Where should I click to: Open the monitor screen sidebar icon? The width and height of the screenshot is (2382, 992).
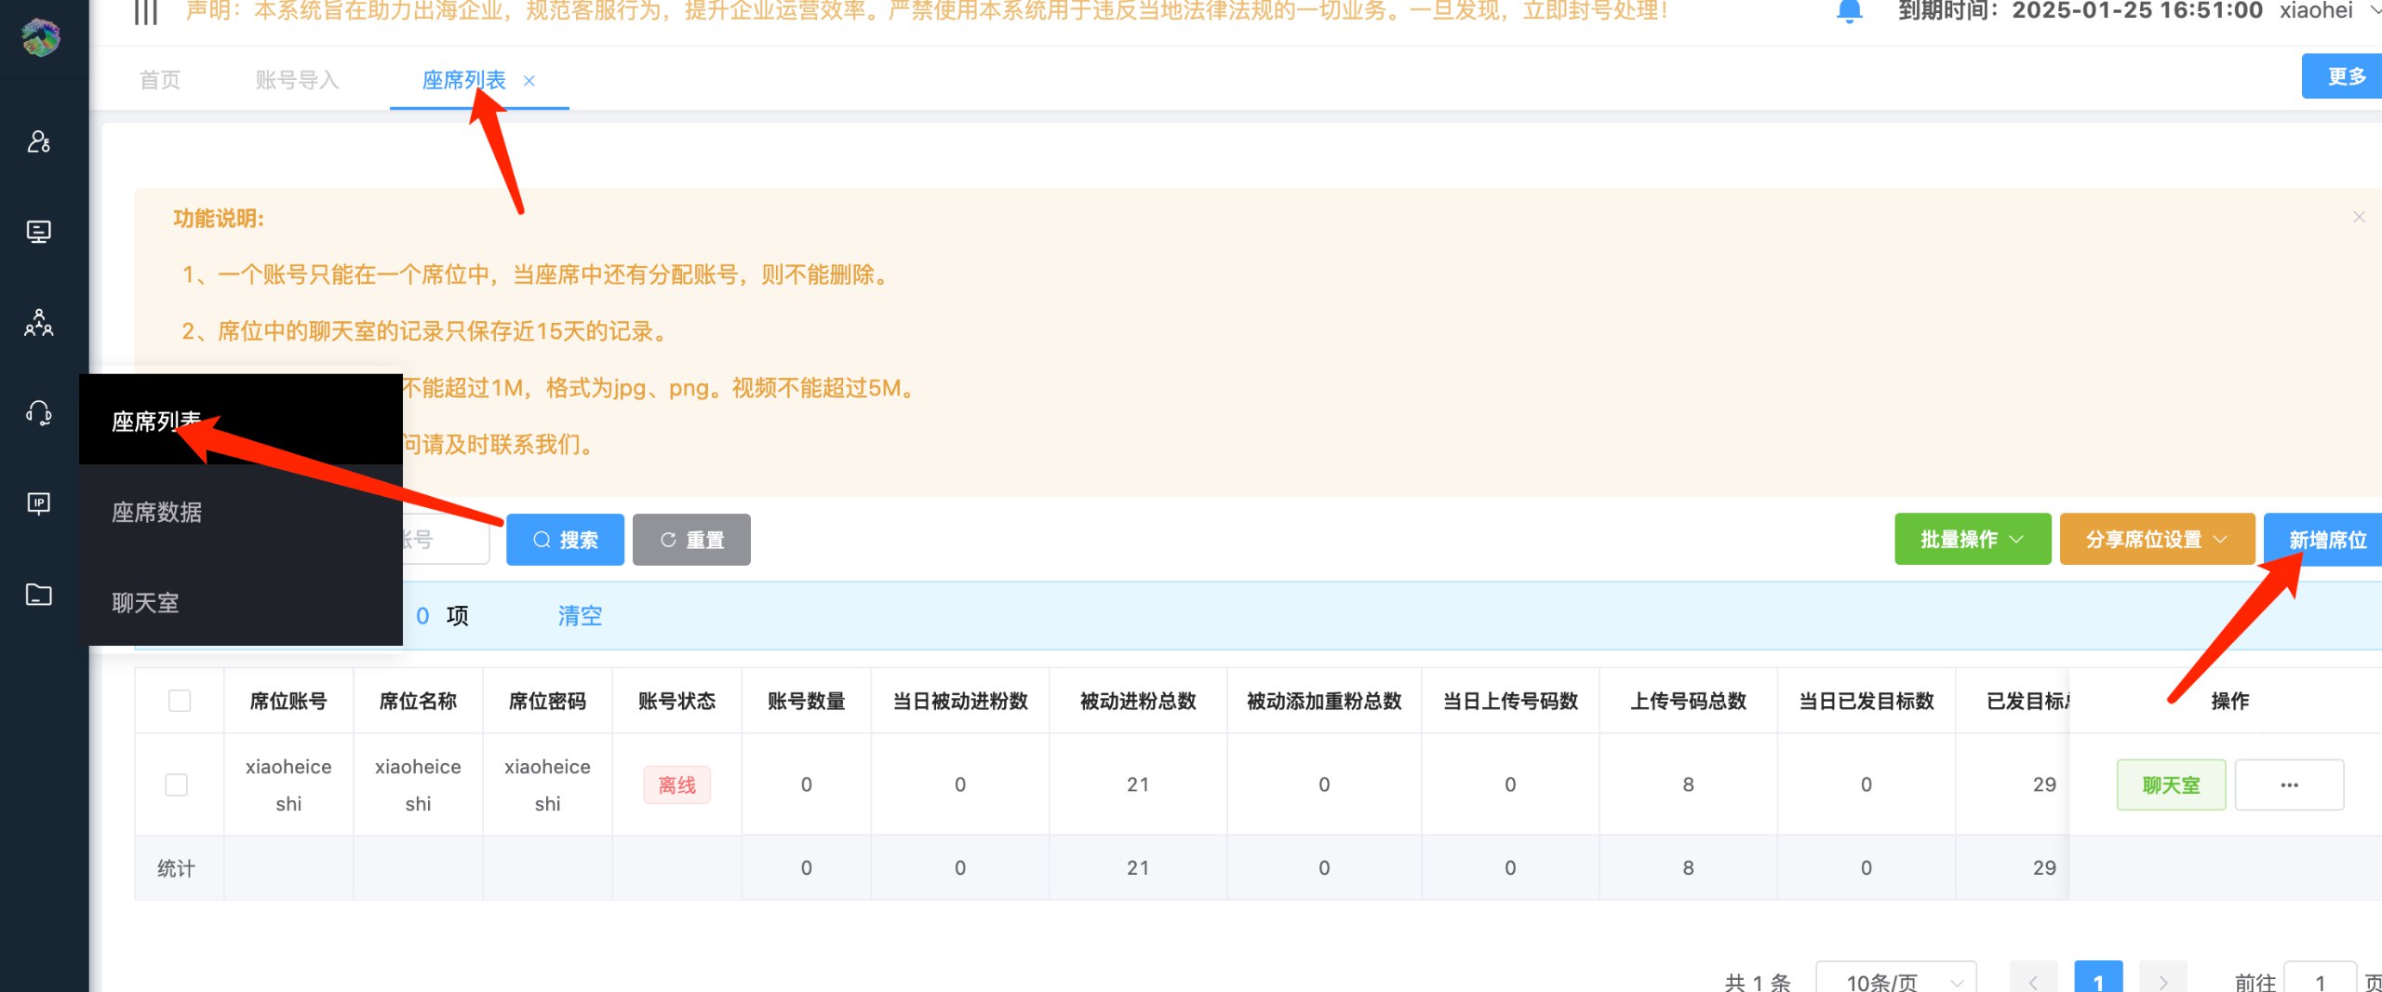[38, 232]
